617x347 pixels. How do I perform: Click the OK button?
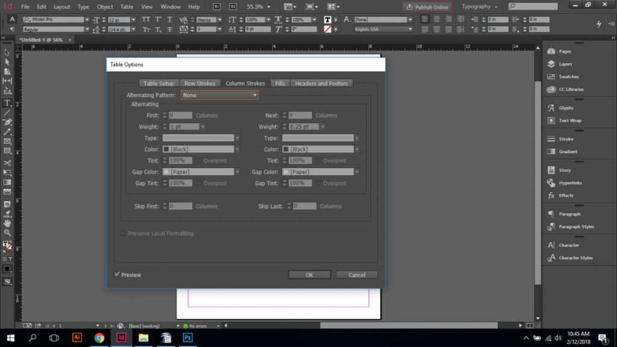tap(309, 274)
